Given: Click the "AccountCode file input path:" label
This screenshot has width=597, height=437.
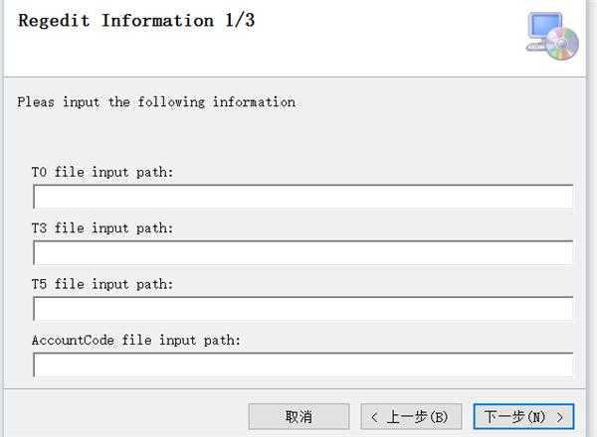Looking at the screenshot, I should [136, 340].
